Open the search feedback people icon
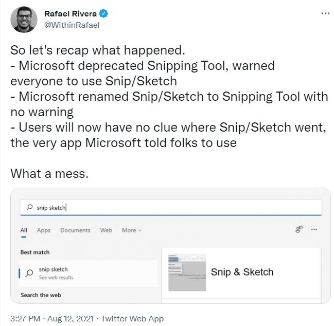Viewport: 334px width, 326px height. pos(299,229)
